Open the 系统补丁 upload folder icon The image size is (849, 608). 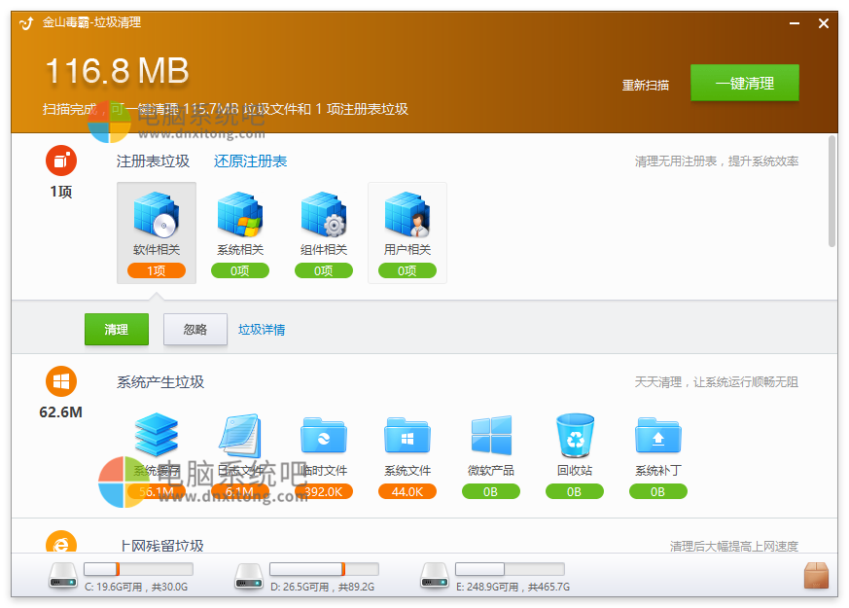(657, 435)
